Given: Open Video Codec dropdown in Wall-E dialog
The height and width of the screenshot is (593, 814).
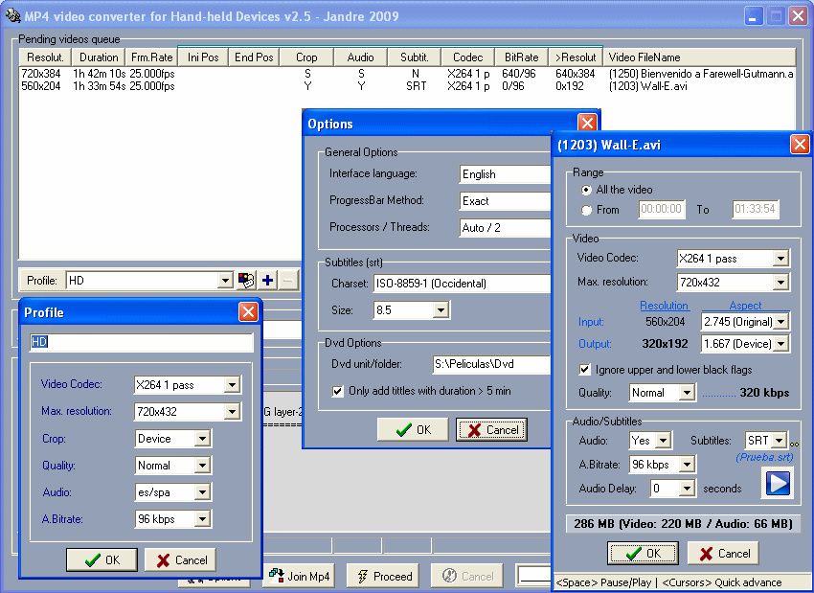Looking at the screenshot, I should click(x=780, y=258).
